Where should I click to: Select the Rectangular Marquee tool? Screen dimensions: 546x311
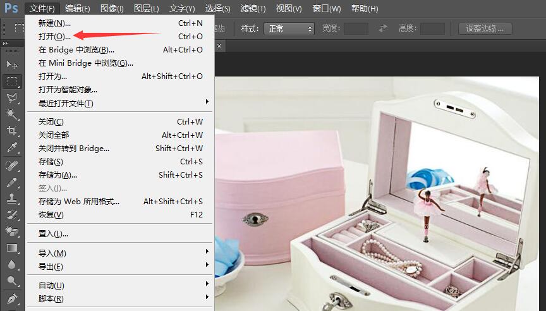pos(11,81)
